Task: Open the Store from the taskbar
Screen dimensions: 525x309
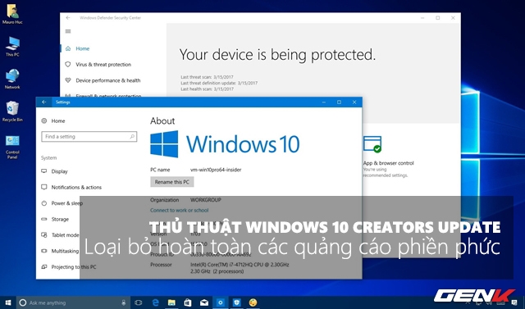Action: tap(188, 302)
